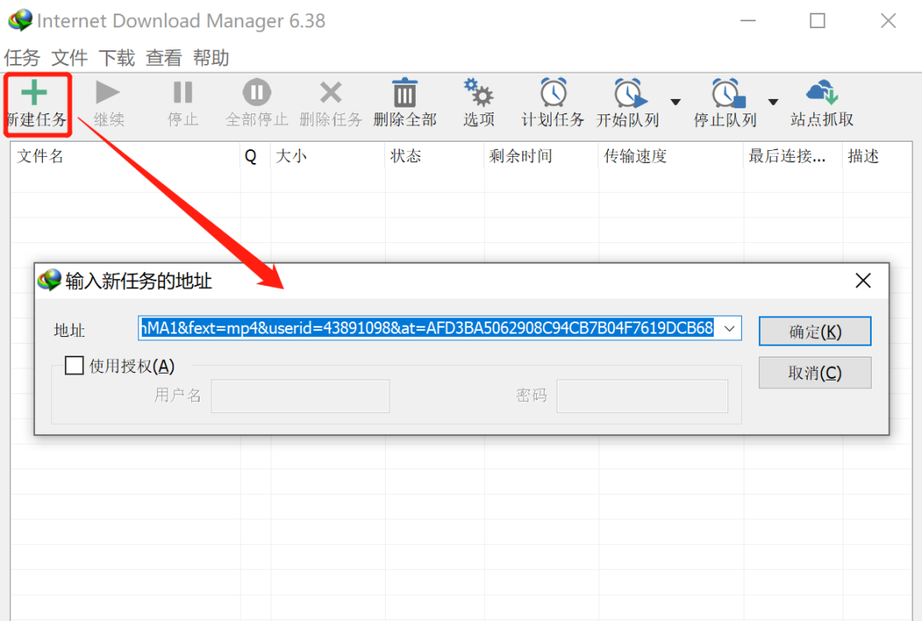Enable the 使用授权(A) checkbox
This screenshot has width=922, height=621.
(74, 365)
